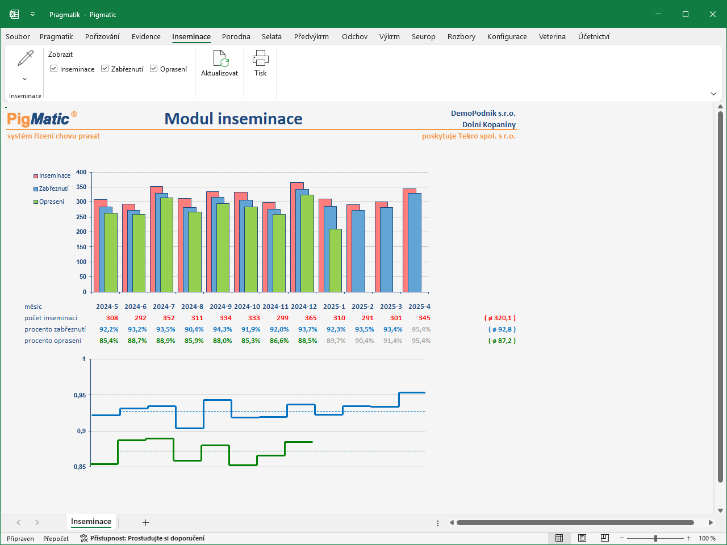This screenshot has height=545, width=727.
Task: Click the vertical scrollbar down arrow
Action: 721,510
